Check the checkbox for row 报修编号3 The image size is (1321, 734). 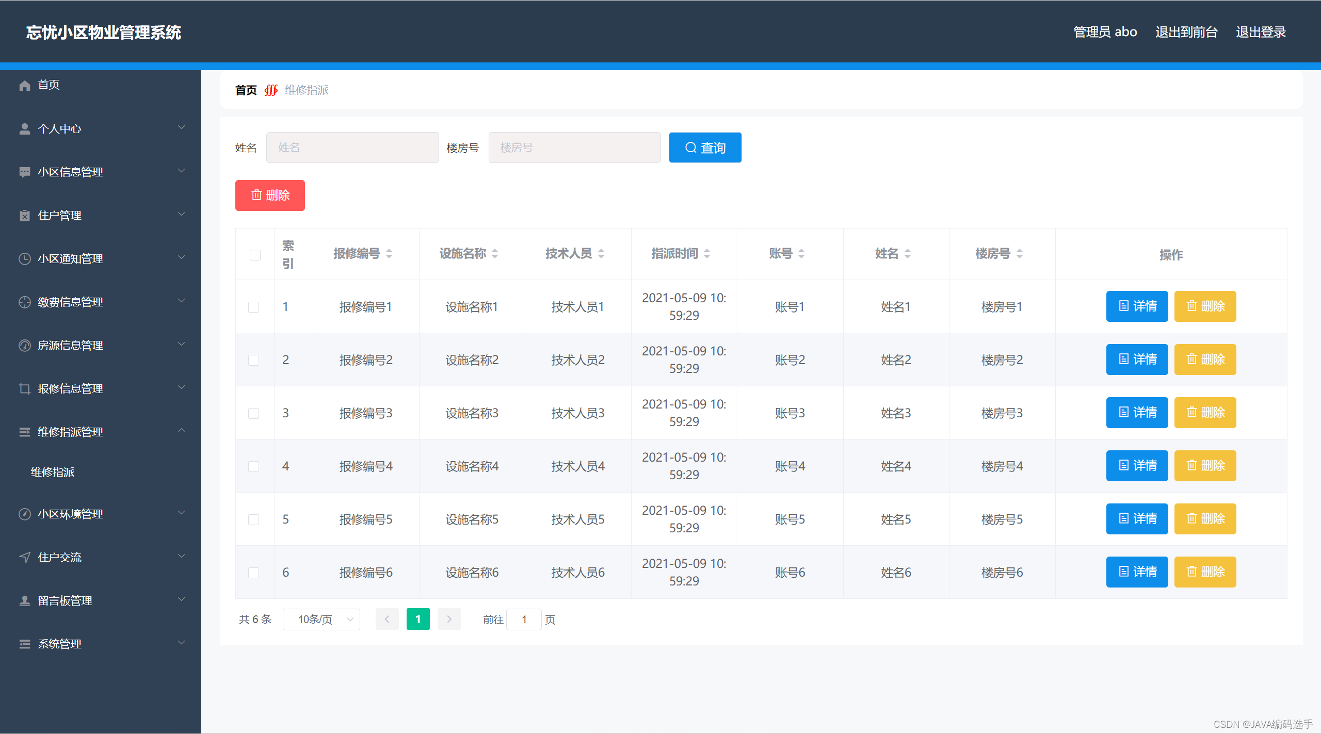pos(253,413)
